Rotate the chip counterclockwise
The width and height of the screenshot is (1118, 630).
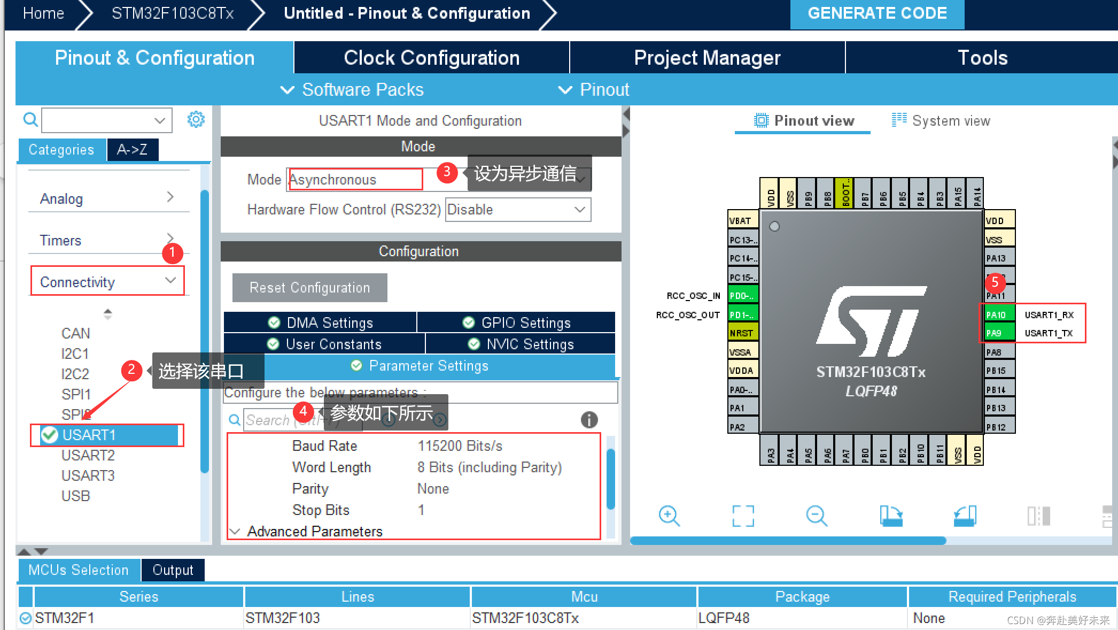(965, 516)
